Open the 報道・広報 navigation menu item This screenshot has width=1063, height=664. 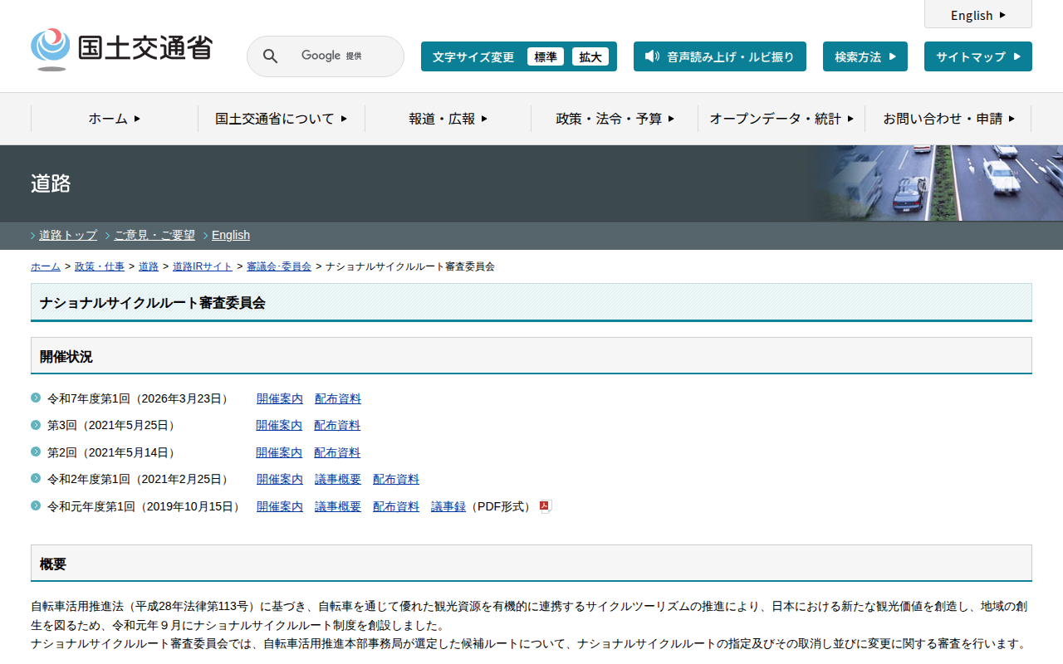(448, 119)
